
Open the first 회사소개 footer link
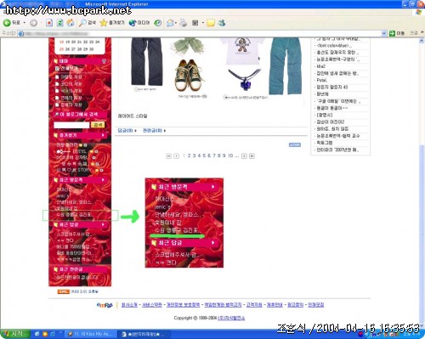129,305
